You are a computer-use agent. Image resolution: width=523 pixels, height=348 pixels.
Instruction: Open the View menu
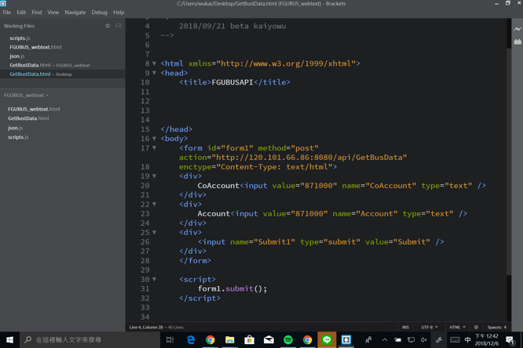click(53, 13)
